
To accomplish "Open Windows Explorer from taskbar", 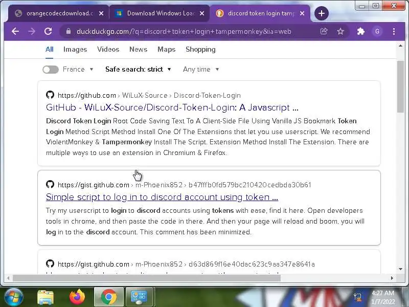I will [46, 297].
